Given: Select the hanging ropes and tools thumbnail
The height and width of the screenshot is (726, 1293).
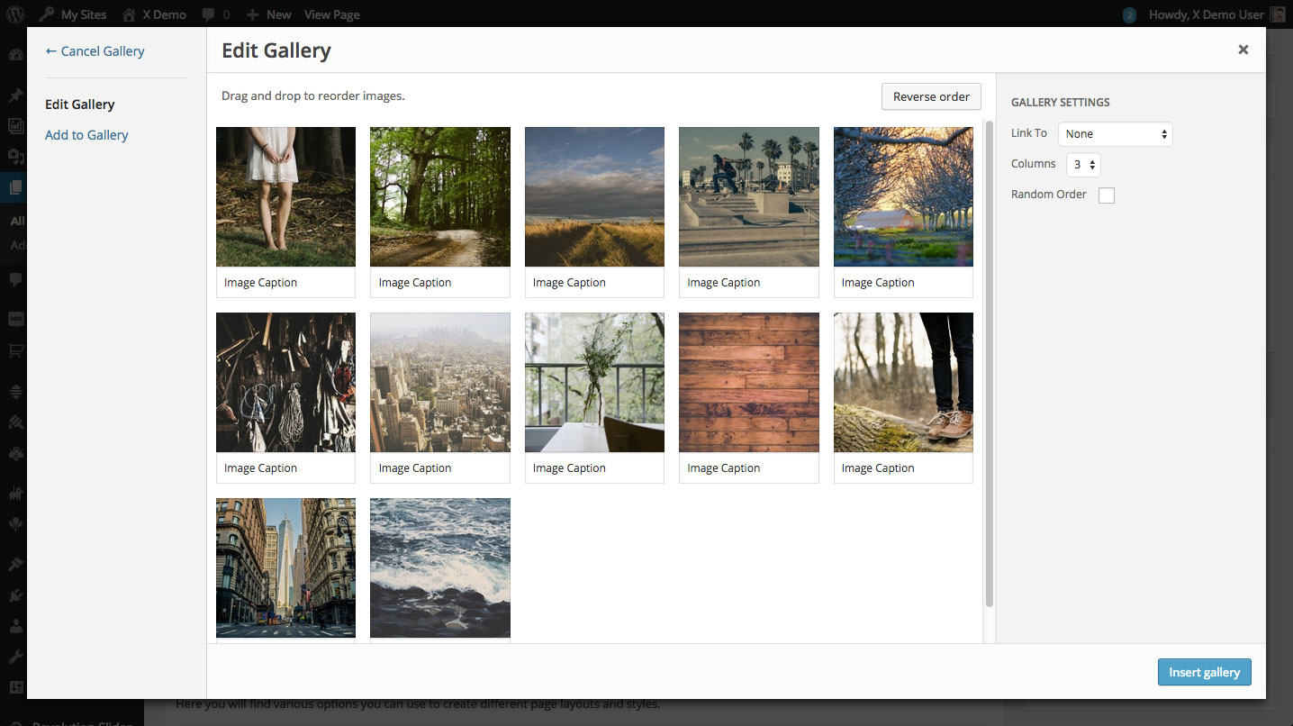Looking at the screenshot, I should point(285,382).
